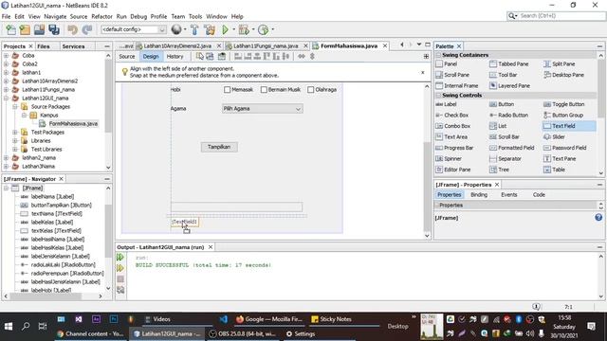Click the Stop square icon in Output panel
The height and width of the screenshot is (341, 607).
(120, 278)
